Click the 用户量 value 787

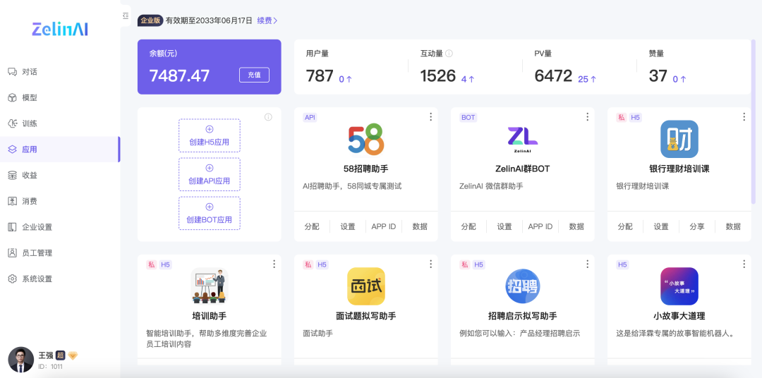tap(320, 75)
